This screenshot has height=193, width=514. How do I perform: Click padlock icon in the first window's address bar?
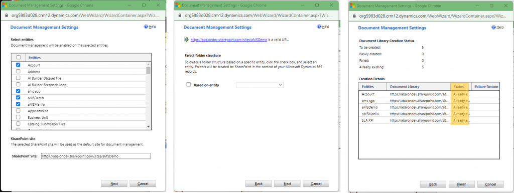tap(7, 16)
